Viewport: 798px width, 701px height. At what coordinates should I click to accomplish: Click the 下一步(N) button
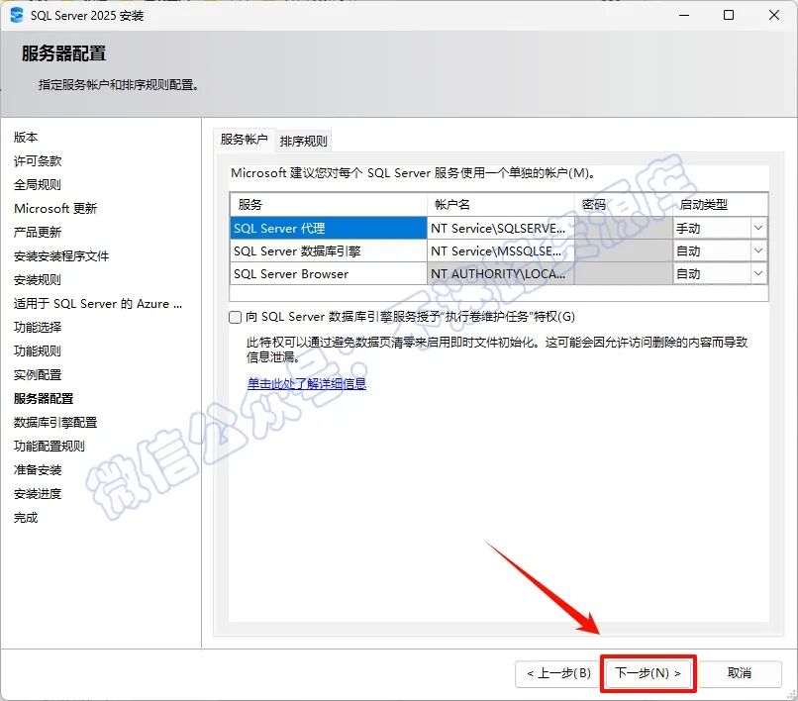tap(648, 673)
